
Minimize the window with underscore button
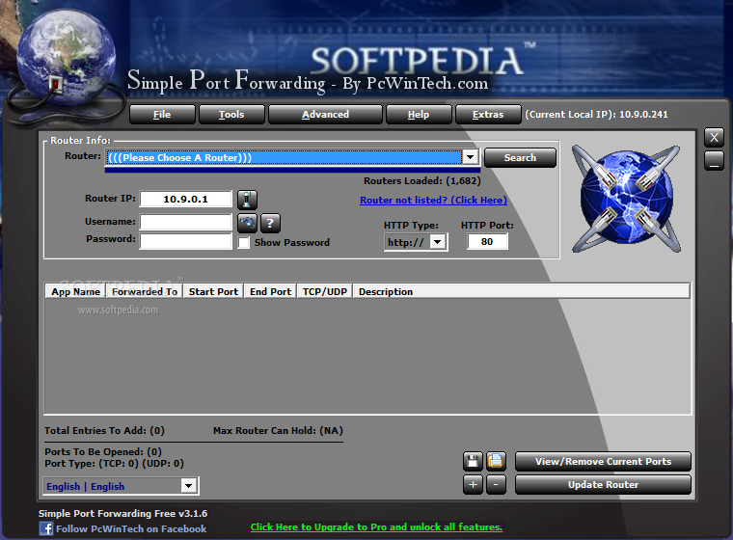[714, 161]
